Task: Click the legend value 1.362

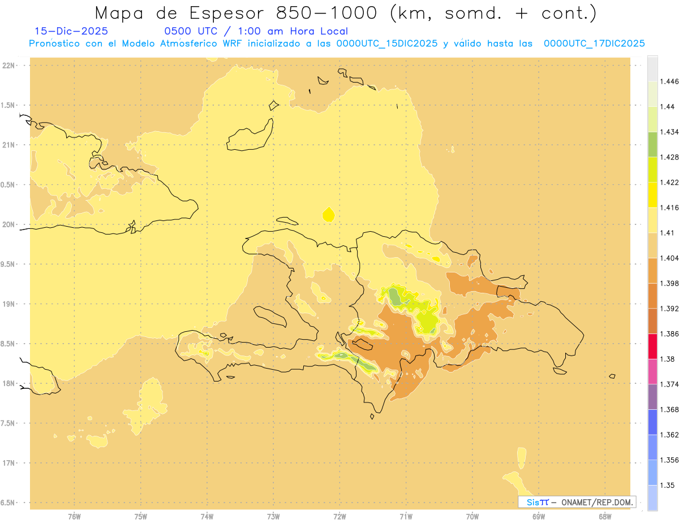Action: [669, 435]
